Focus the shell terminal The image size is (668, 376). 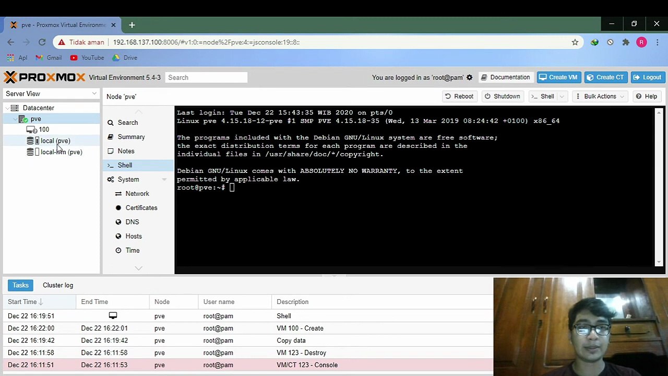415,186
